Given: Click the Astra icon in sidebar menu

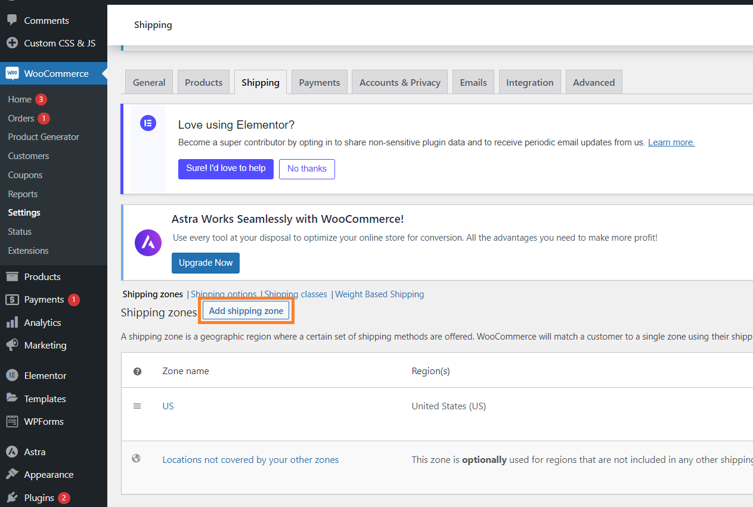Looking at the screenshot, I should [12, 452].
